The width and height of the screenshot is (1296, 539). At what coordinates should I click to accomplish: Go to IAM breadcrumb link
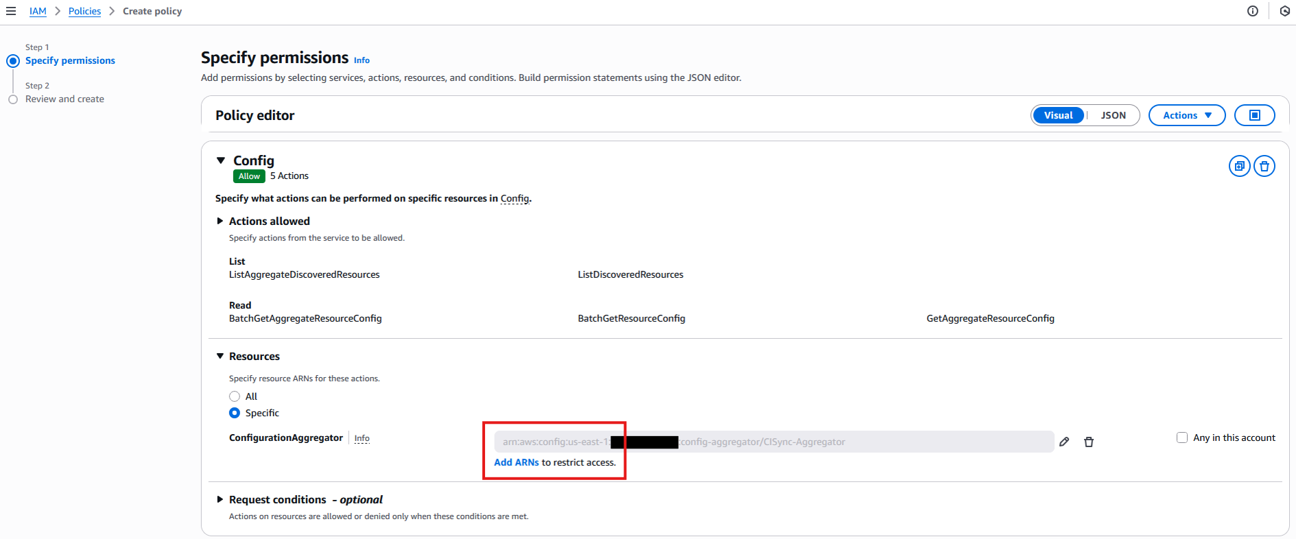(x=38, y=11)
